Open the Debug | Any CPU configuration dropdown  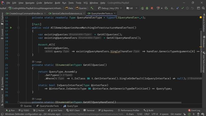[x=110, y=8]
